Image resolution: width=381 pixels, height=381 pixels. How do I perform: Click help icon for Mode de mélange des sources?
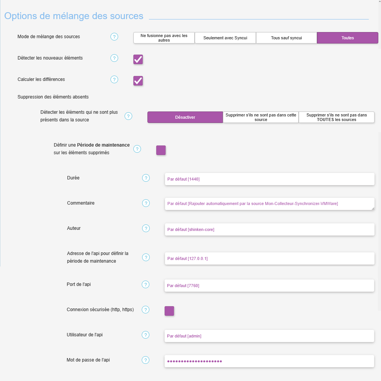point(114,37)
